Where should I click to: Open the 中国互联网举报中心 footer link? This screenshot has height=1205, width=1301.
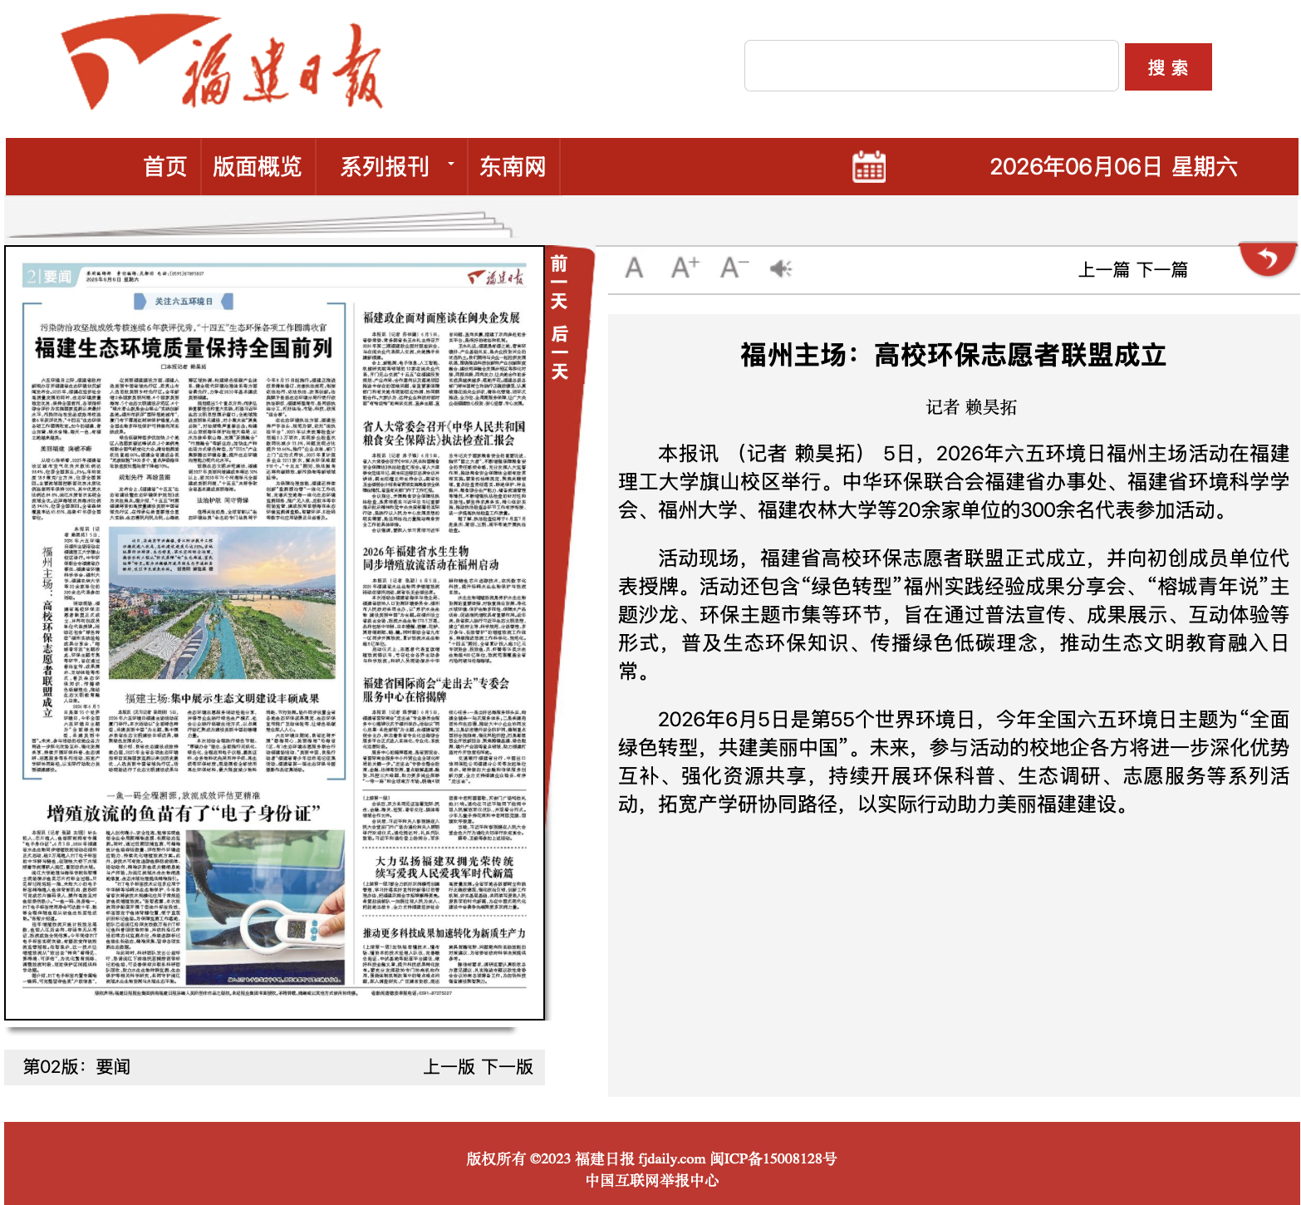point(652,1180)
